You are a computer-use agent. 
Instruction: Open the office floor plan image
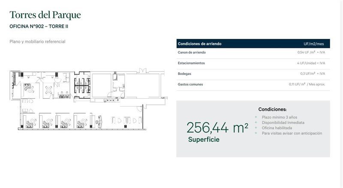point(89,99)
